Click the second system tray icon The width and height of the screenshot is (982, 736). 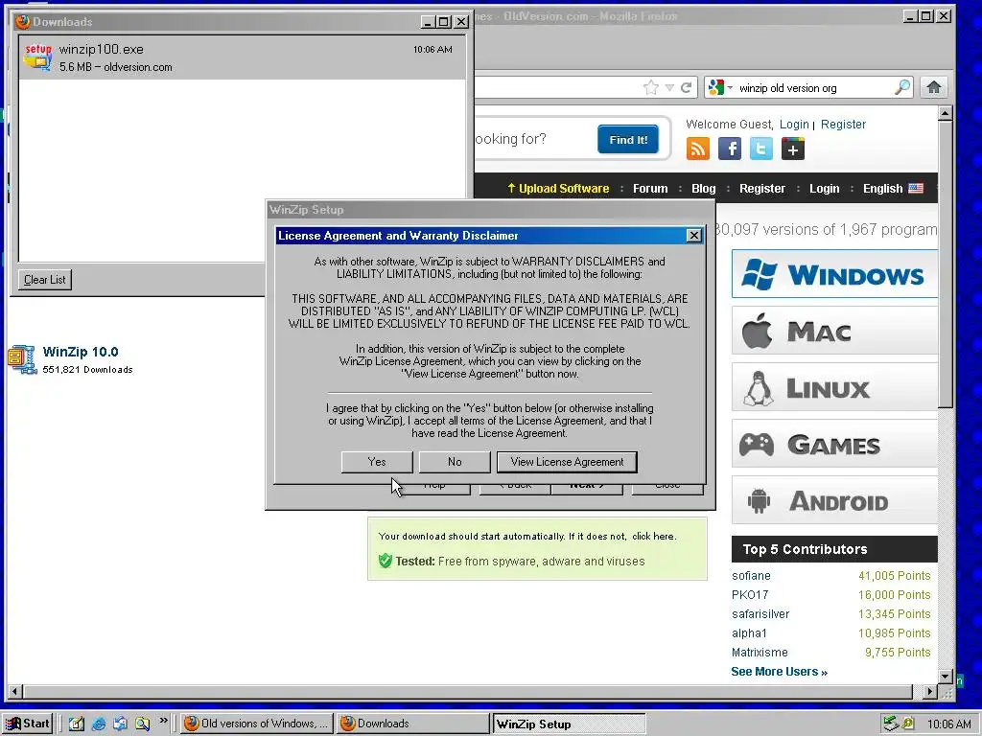pyautogui.click(x=908, y=724)
